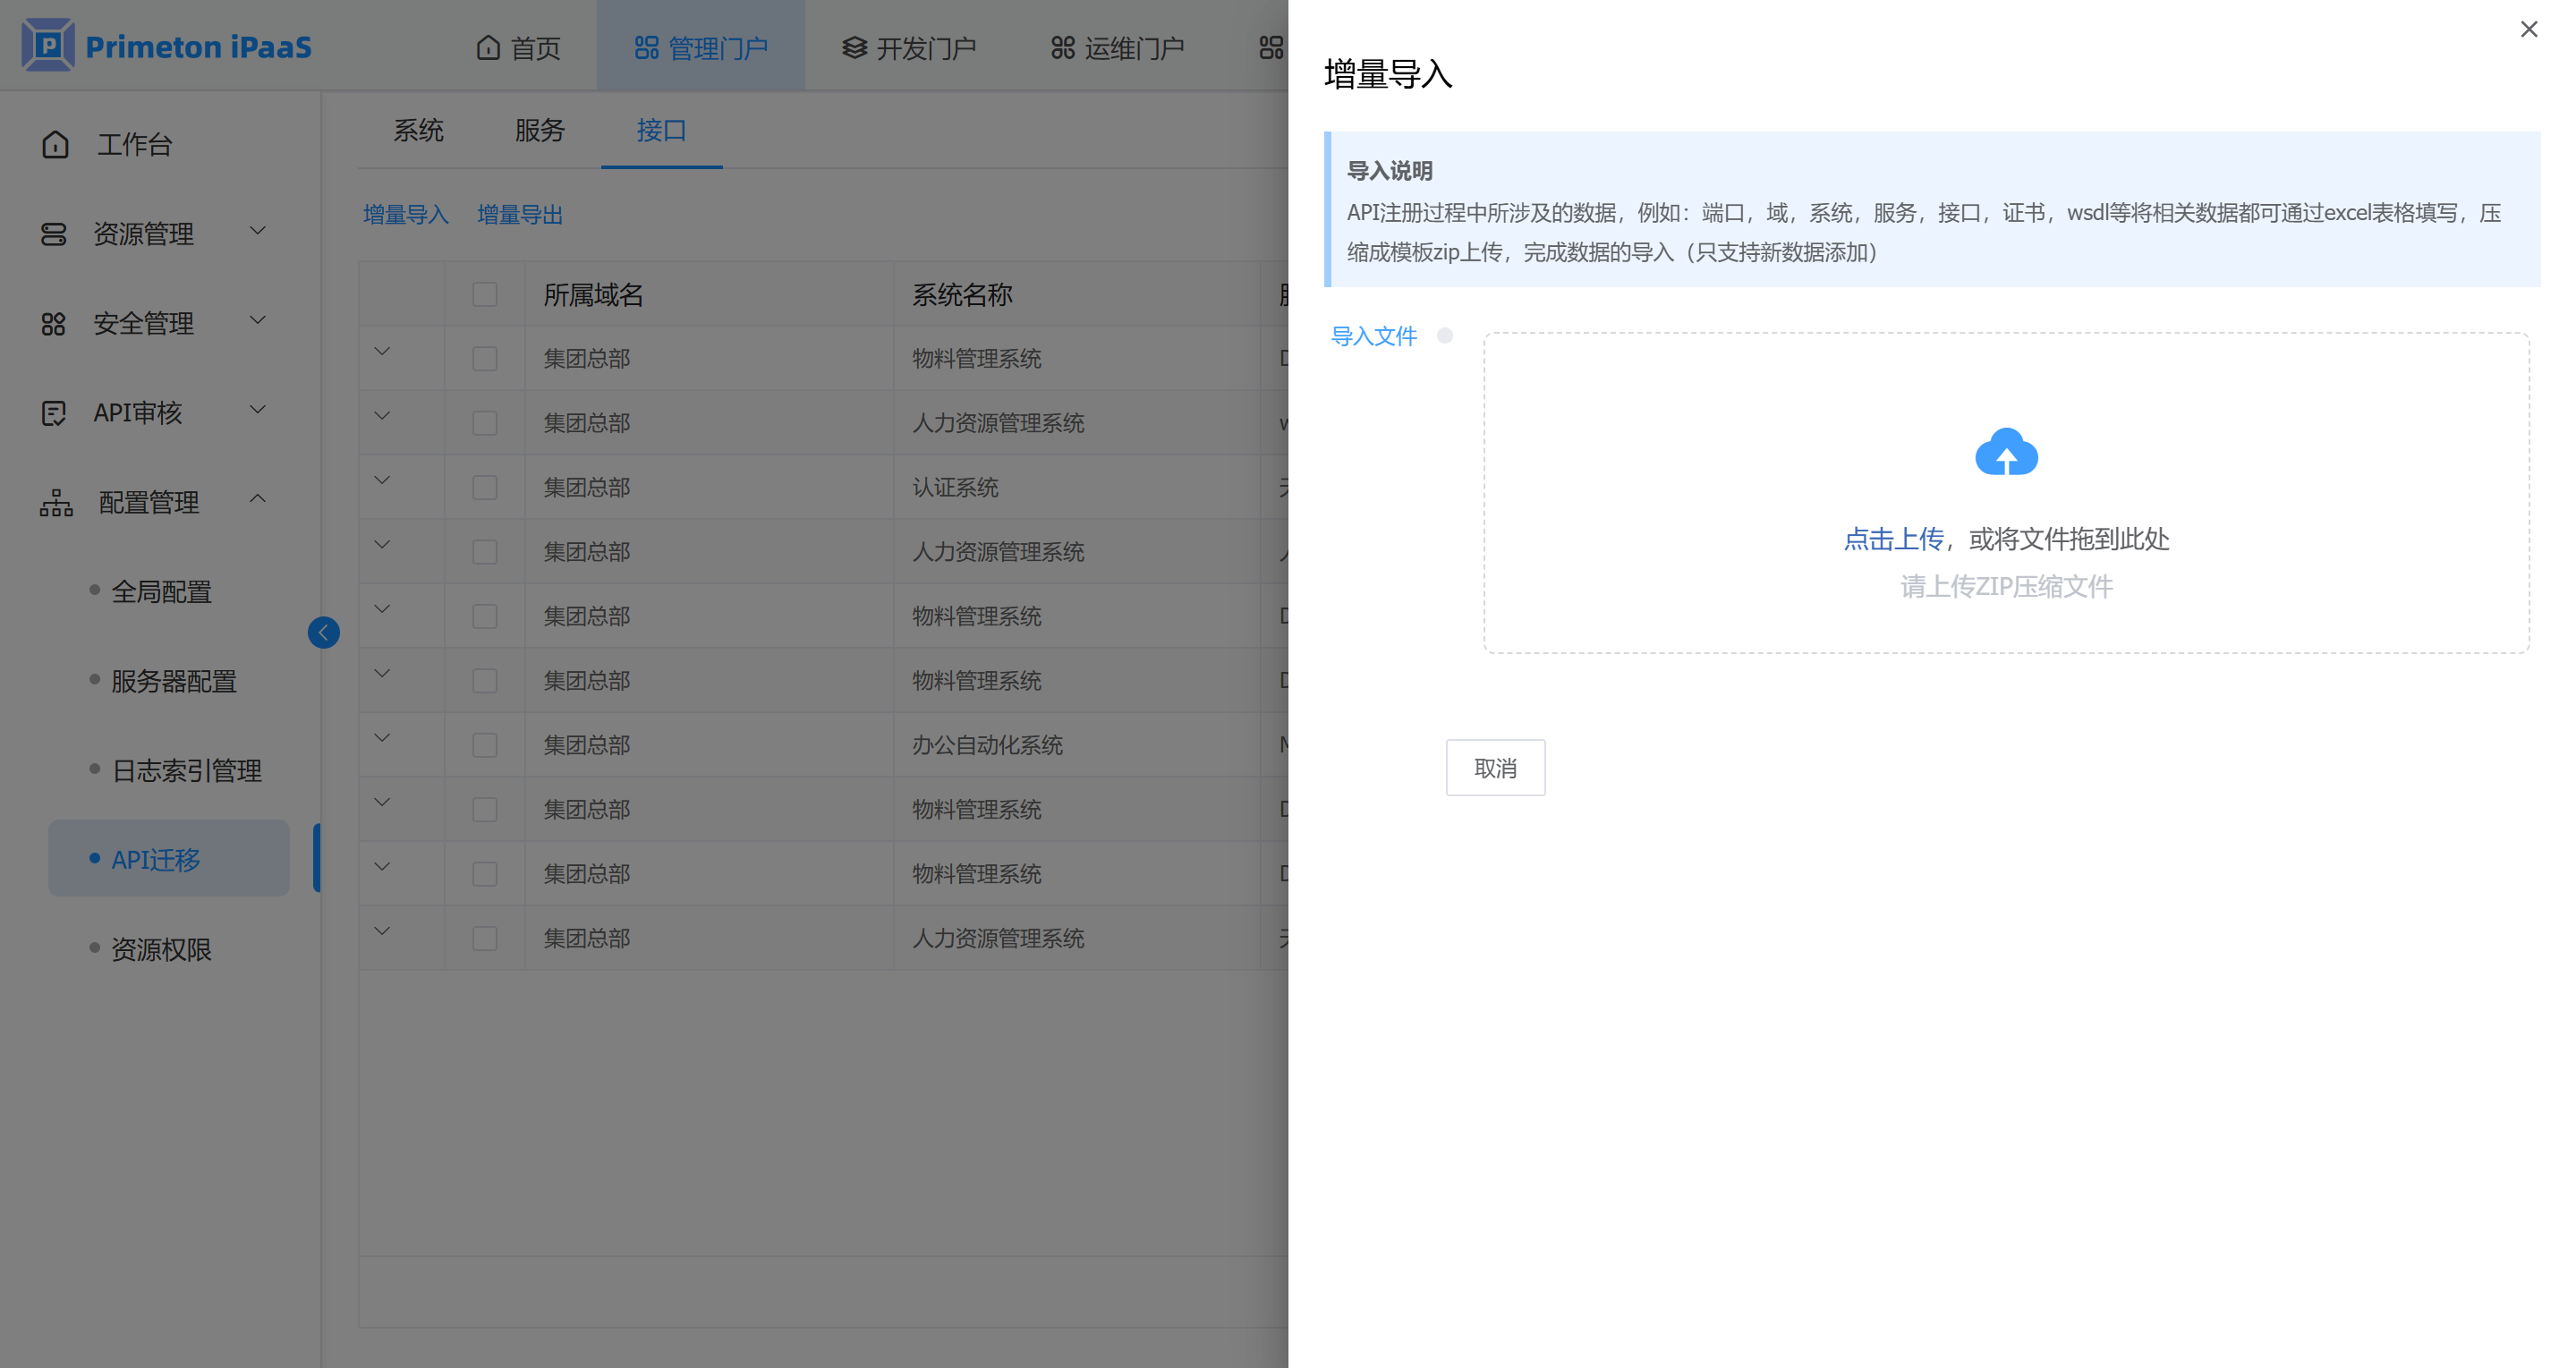Image resolution: width=2576 pixels, height=1368 pixels.
Task: Click the 工作台 home icon in sidebar
Action: pos(55,145)
